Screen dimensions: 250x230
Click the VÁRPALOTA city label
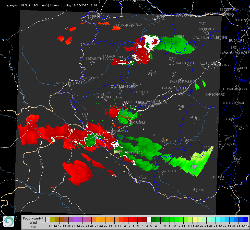click(x=185, y=63)
